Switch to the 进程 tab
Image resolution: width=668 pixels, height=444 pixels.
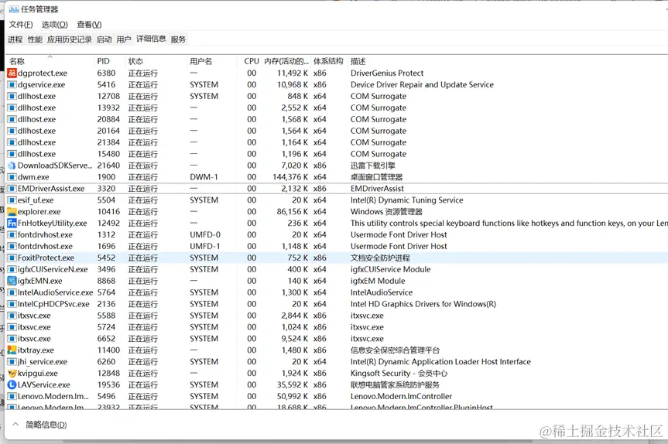point(15,39)
